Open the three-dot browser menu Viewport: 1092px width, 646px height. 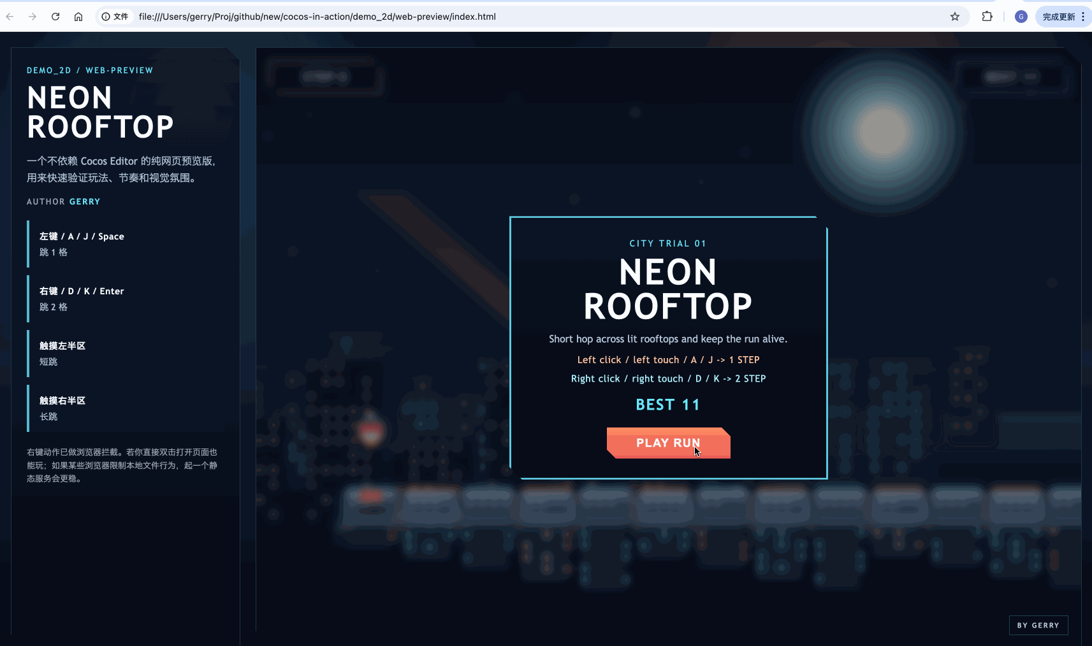point(1082,17)
